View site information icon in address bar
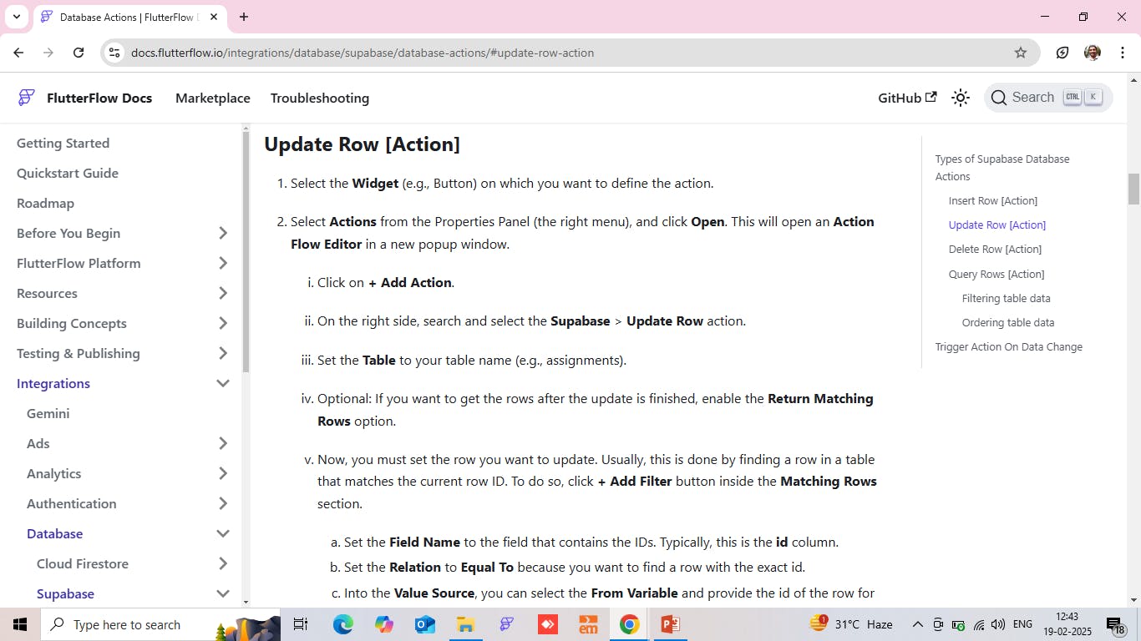This screenshot has width=1141, height=641. tap(115, 53)
